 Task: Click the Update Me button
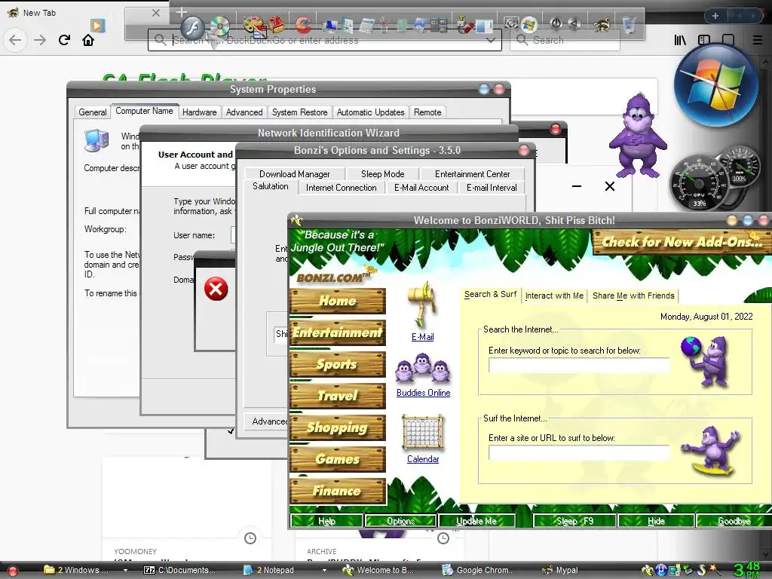[x=476, y=521]
